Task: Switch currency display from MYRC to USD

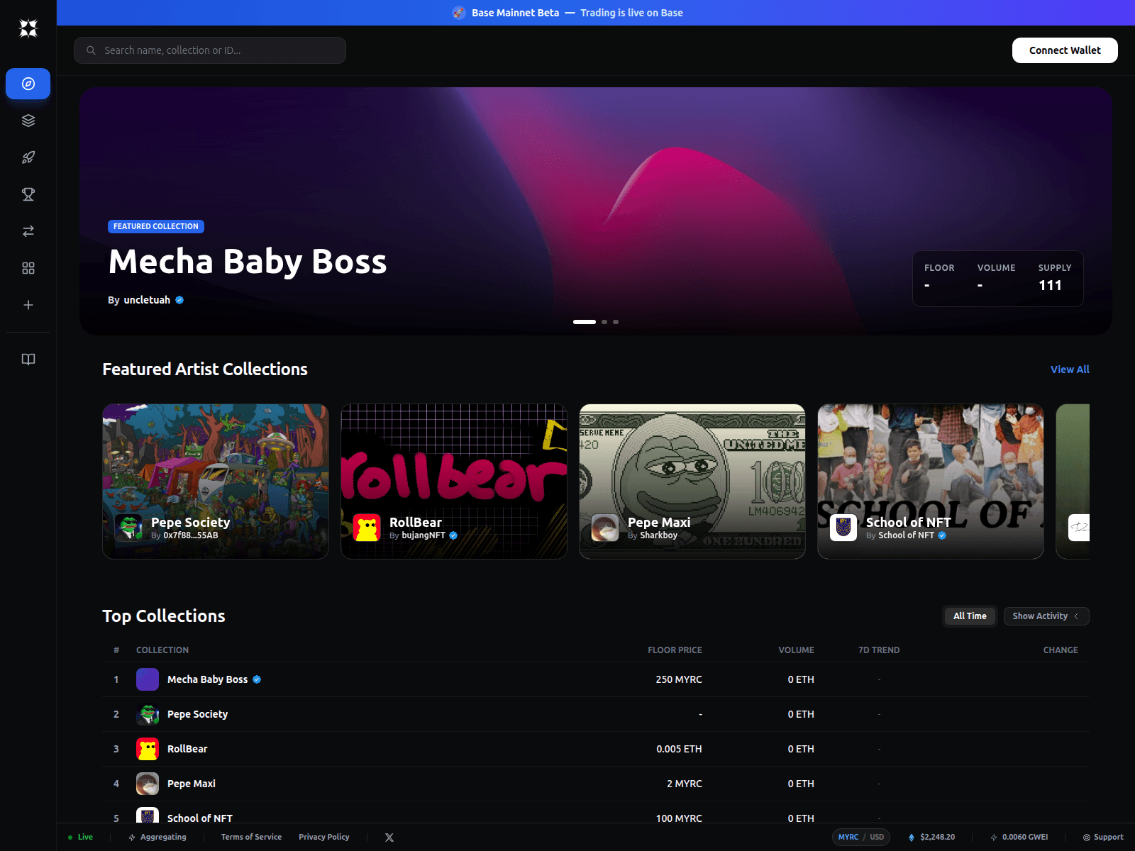Action: [x=877, y=837]
